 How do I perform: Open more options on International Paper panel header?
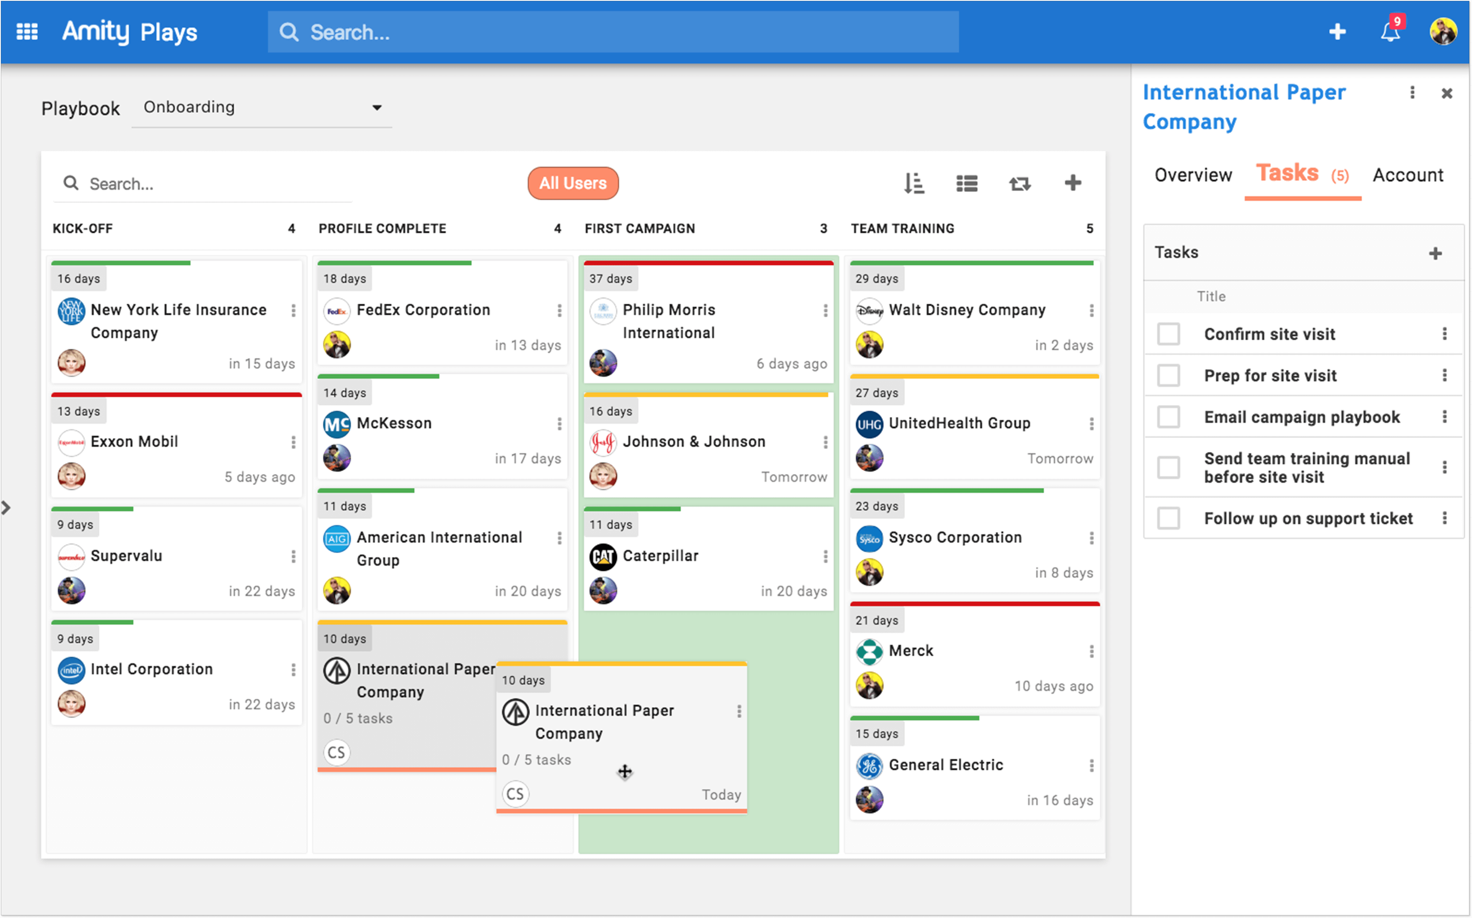click(1412, 92)
